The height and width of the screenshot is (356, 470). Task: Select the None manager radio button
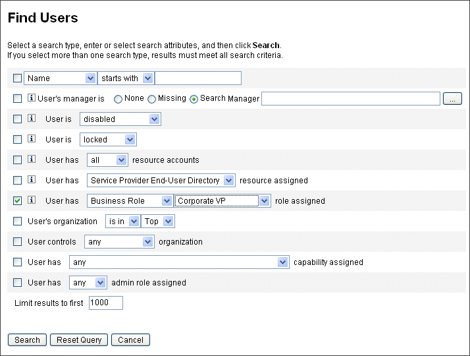pos(118,100)
